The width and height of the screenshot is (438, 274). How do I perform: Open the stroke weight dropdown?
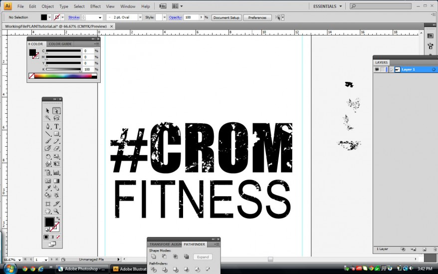[100, 17]
